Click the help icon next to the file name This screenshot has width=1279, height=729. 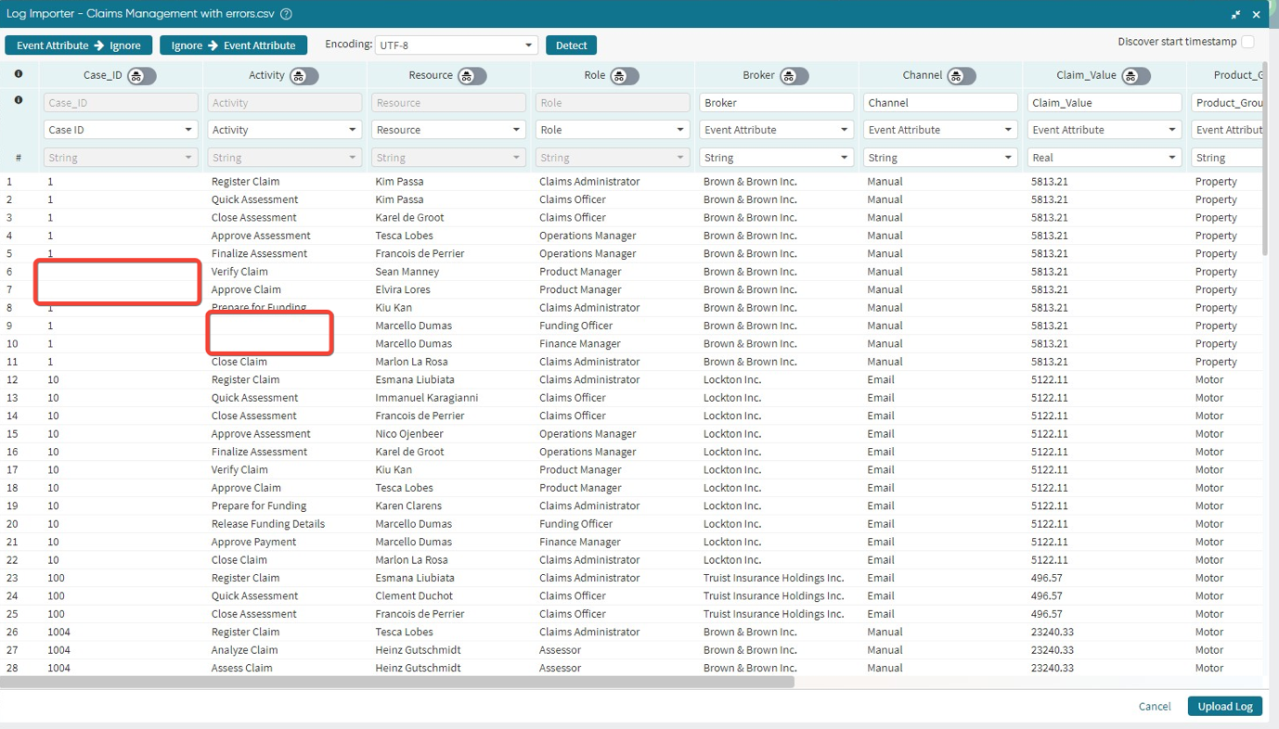[x=287, y=14]
